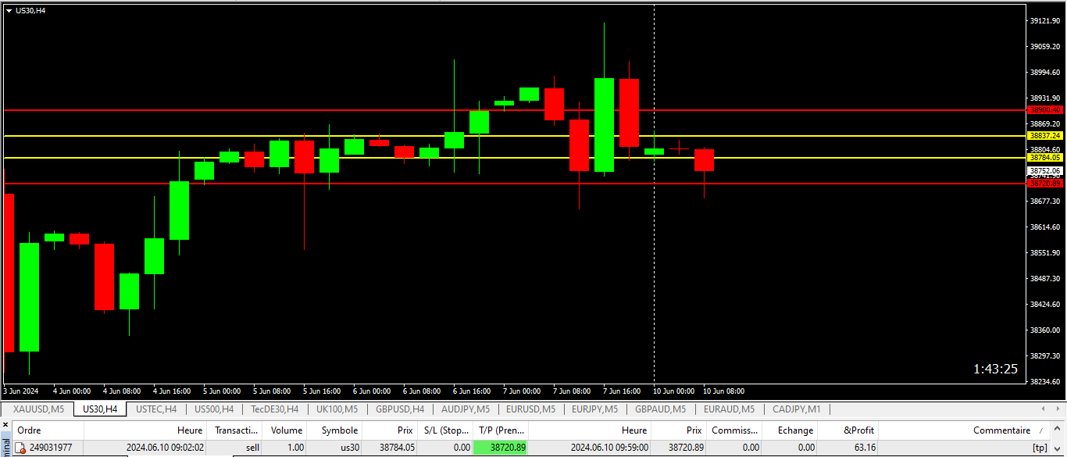This screenshot has height=457, width=1067.
Task: Switch to the XAUUSD,M5 chart tab
Action: 38,409
